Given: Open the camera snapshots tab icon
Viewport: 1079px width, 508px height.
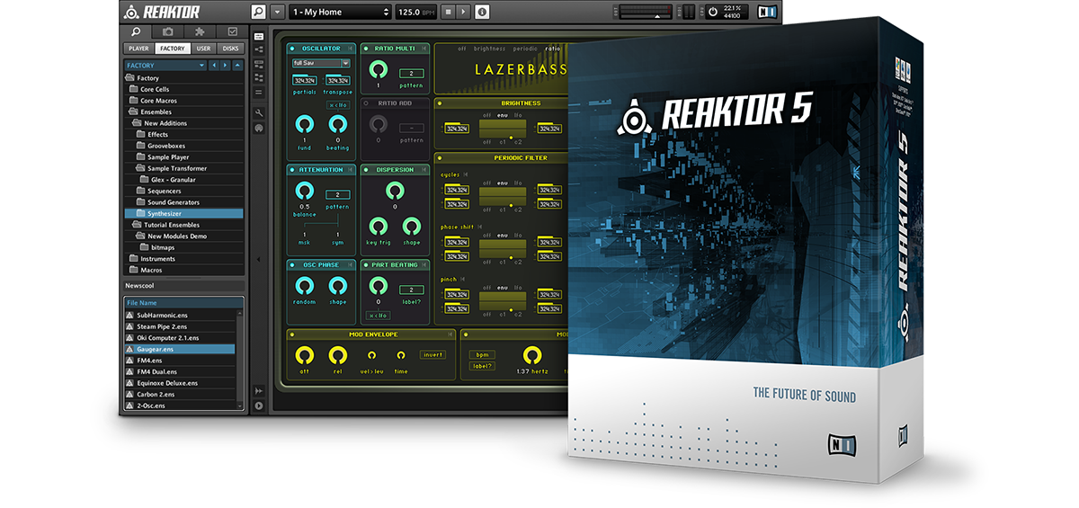Looking at the screenshot, I should [x=168, y=31].
